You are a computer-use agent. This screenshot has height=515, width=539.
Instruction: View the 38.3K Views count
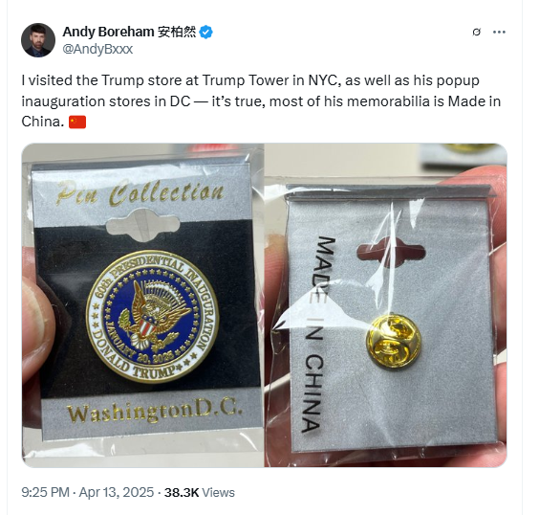tap(200, 493)
